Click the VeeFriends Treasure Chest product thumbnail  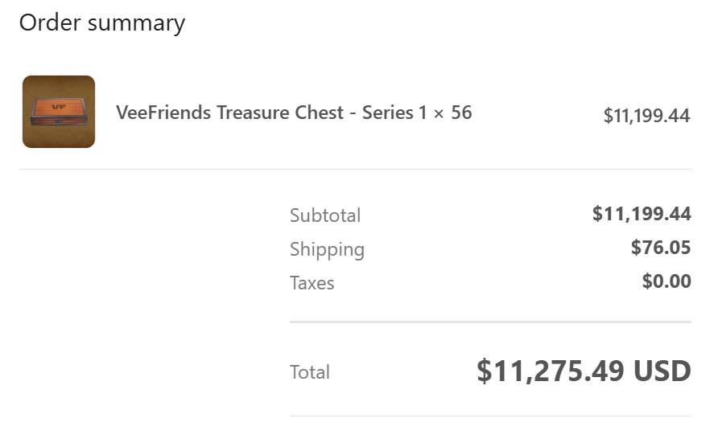(x=59, y=112)
